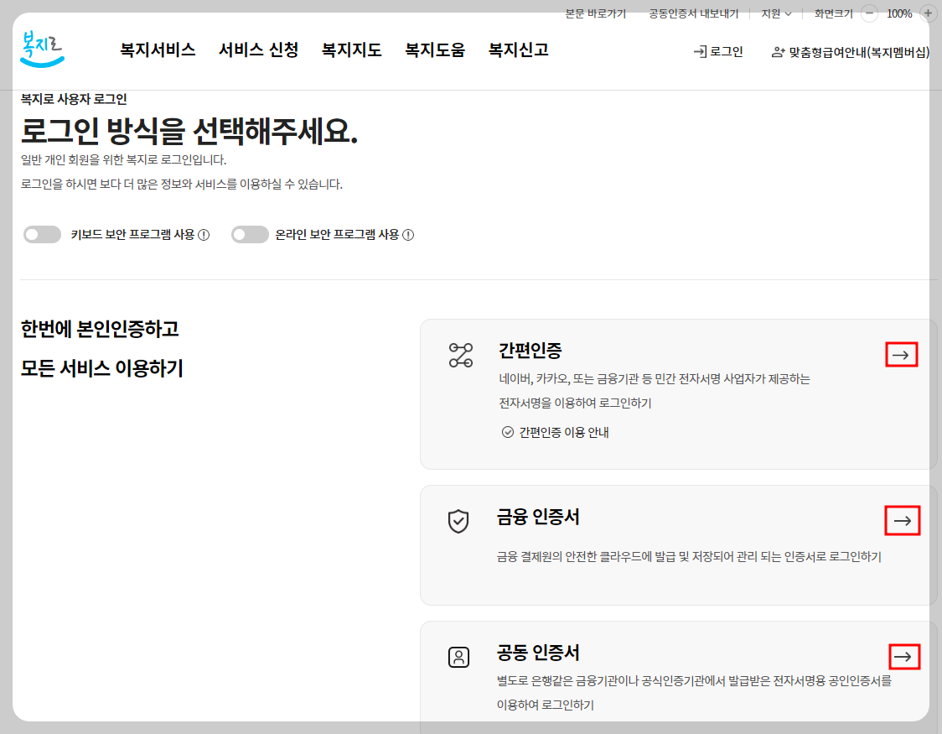The height and width of the screenshot is (734, 942).
Task: Select the 복지서비스 menu
Action: coord(157,50)
